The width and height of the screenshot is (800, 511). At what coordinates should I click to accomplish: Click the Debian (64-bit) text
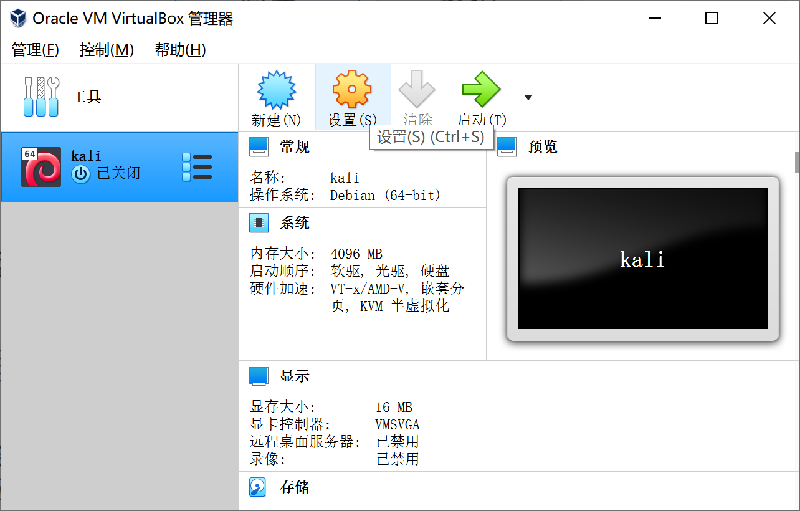386,196
